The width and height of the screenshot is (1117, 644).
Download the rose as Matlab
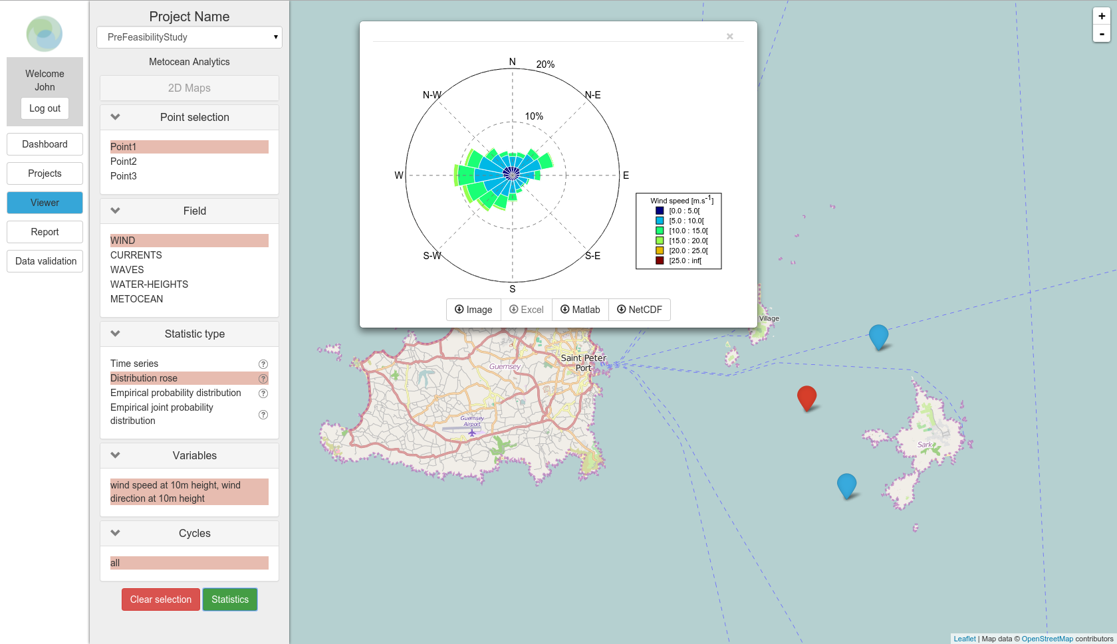pyautogui.click(x=580, y=310)
